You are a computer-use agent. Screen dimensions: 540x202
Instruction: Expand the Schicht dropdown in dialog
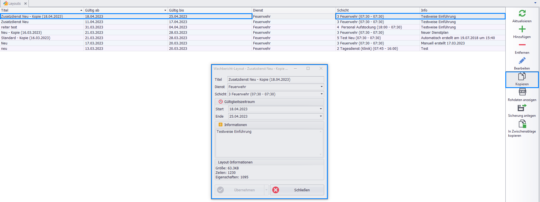(x=321, y=94)
